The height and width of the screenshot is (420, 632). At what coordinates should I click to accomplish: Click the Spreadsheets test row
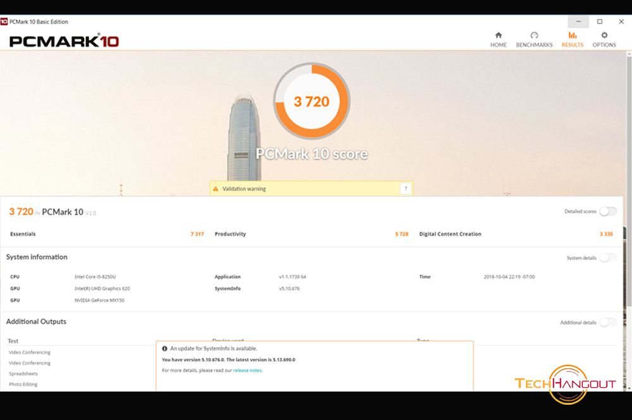click(23, 374)
